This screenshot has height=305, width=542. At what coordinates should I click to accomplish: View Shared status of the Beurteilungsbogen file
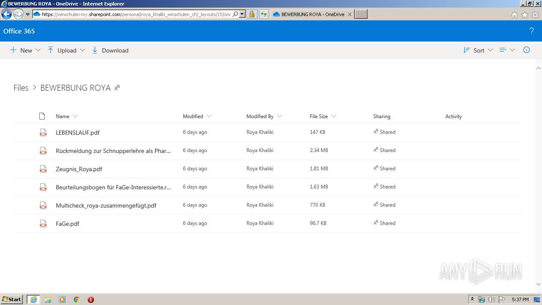(x=384, y=187)
